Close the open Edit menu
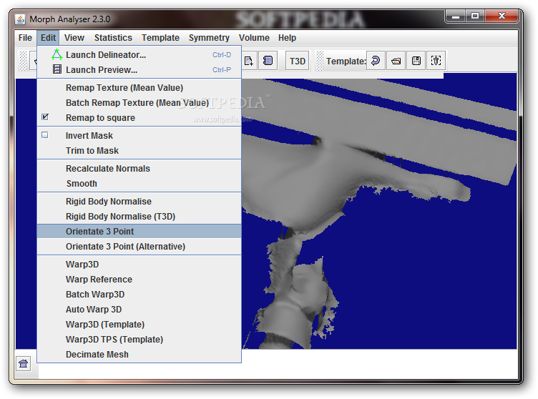The image size is (538, 399). tap(48, 38)
